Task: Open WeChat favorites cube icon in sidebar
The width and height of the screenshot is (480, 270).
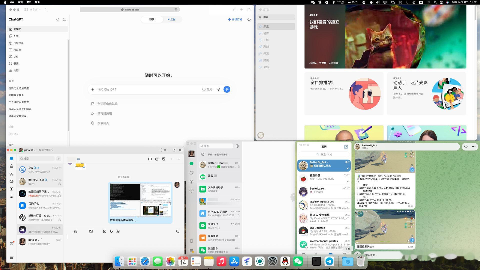Action: point(191,181)
